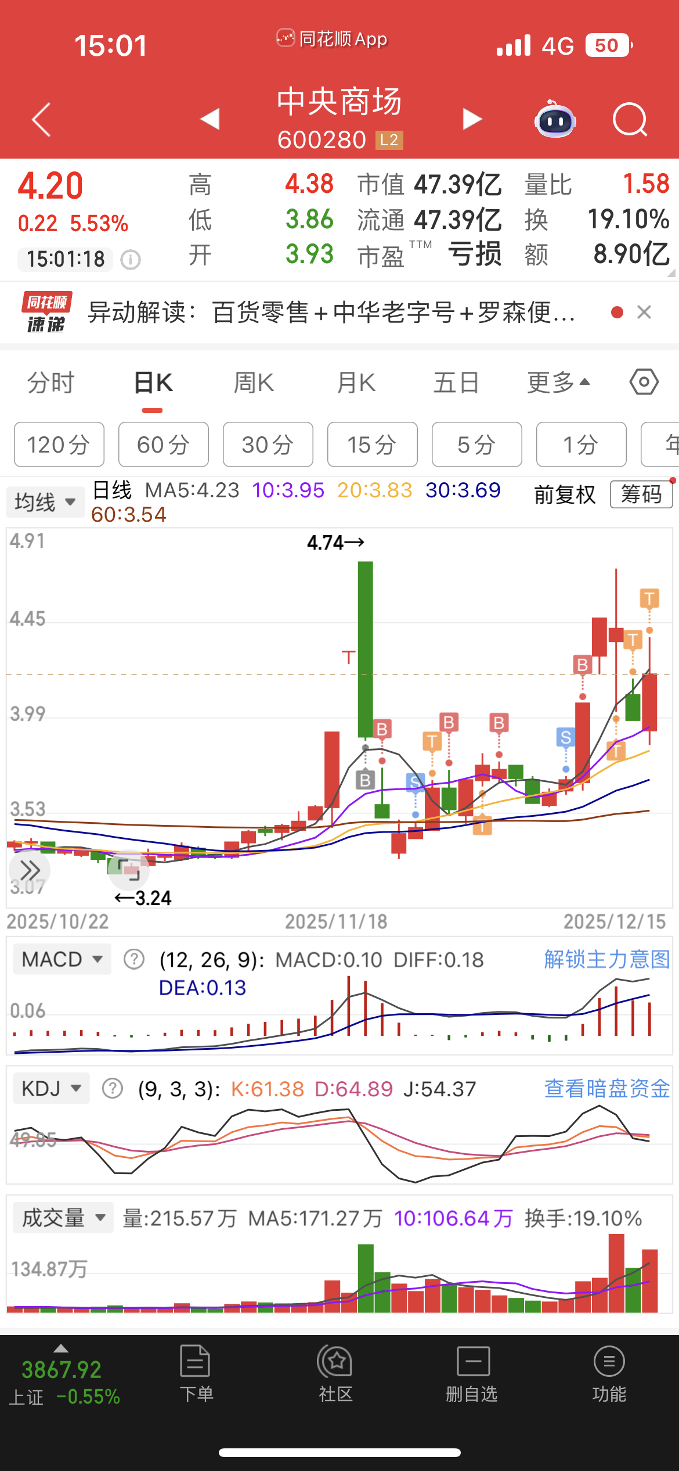Open the MACD indicator dropdown
Viewport: 679px width, 1471px height.
(x=62, y=959)
